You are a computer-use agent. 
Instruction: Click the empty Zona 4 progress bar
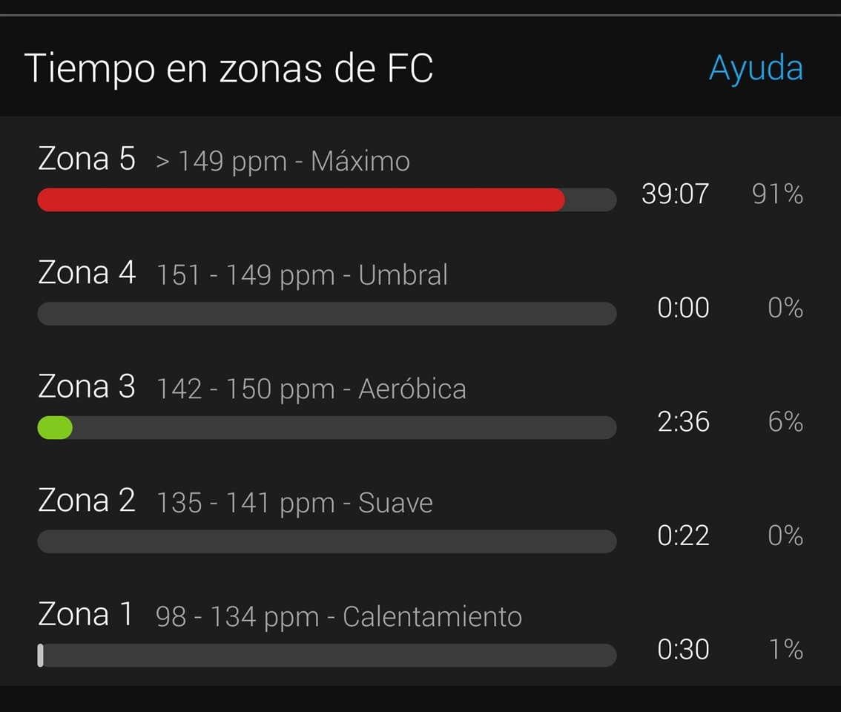(x=326, y=314)
